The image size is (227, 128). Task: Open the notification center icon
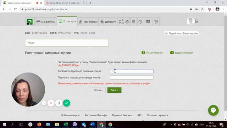(x=221, y=124)
